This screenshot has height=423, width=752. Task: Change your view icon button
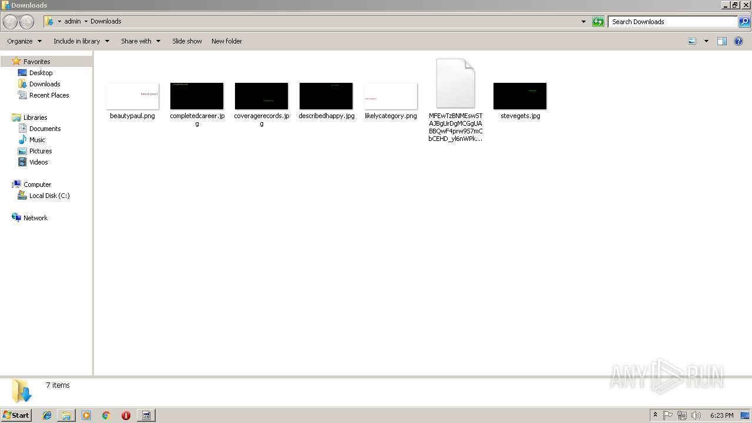[692, 41]
